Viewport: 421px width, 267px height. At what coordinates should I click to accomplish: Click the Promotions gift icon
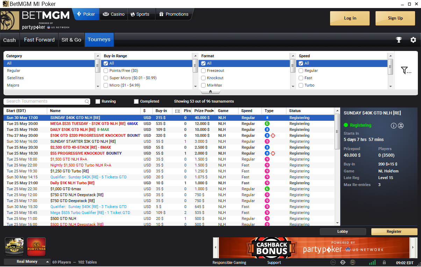pyautogui.click(x=161, y=14)
